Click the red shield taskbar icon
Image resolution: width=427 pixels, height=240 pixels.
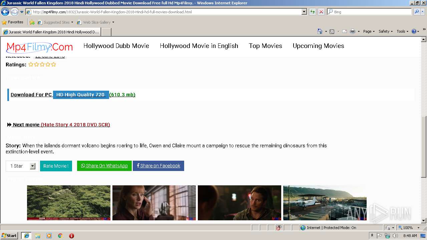[x=71, y=236]
